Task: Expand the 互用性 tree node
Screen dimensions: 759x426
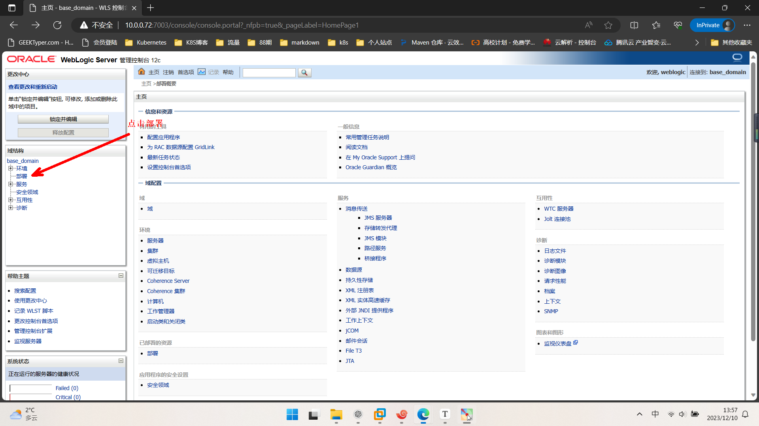Action: click(x=11, y=200)
